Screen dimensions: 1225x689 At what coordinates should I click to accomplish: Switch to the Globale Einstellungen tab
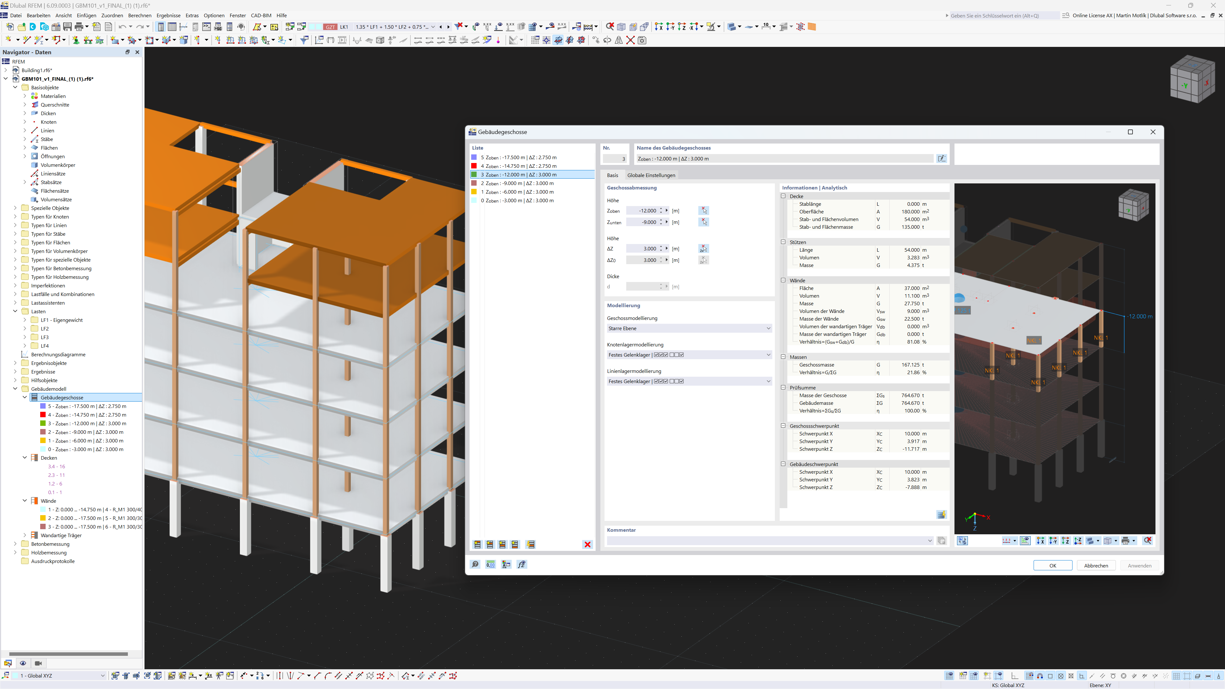click(651, 175)
